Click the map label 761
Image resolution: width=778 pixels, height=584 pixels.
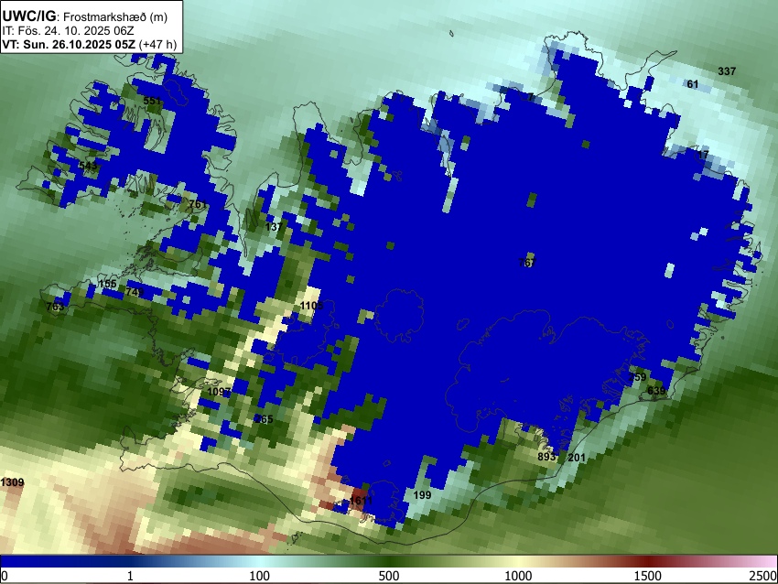[x=198, y=204]
